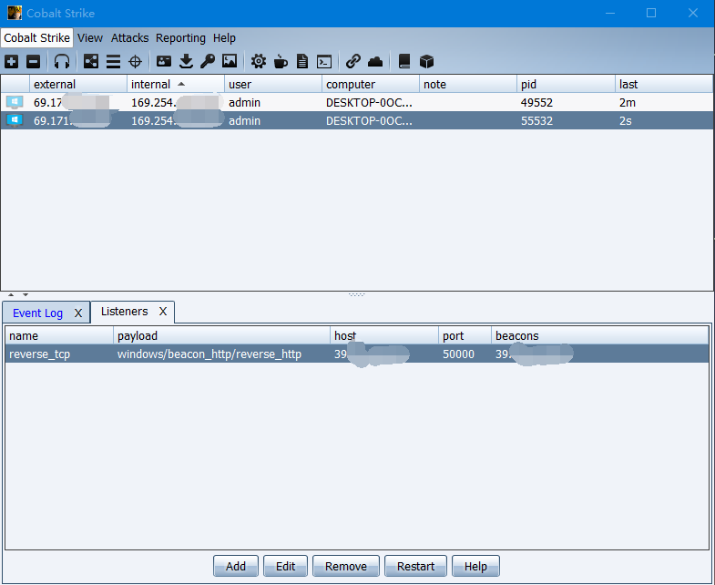Toggle sort on internal column header
This screenshot has height=585, width=715.
pyautogui.click(x=176, y=84)
